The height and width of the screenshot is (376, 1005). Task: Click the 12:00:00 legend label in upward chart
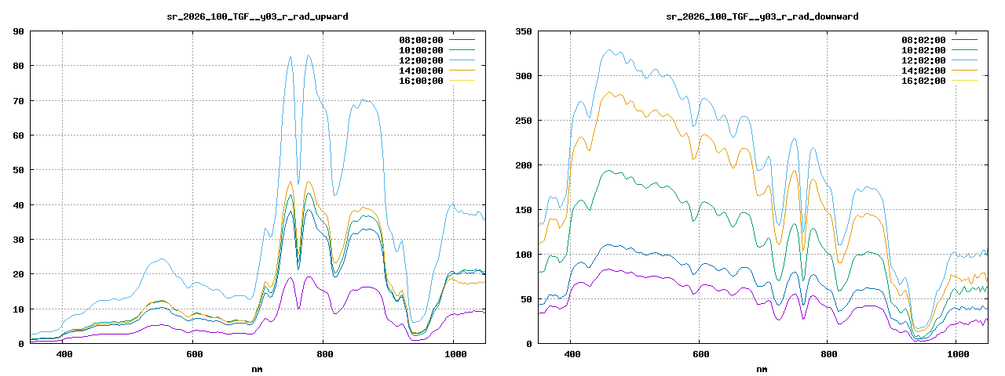421,60
